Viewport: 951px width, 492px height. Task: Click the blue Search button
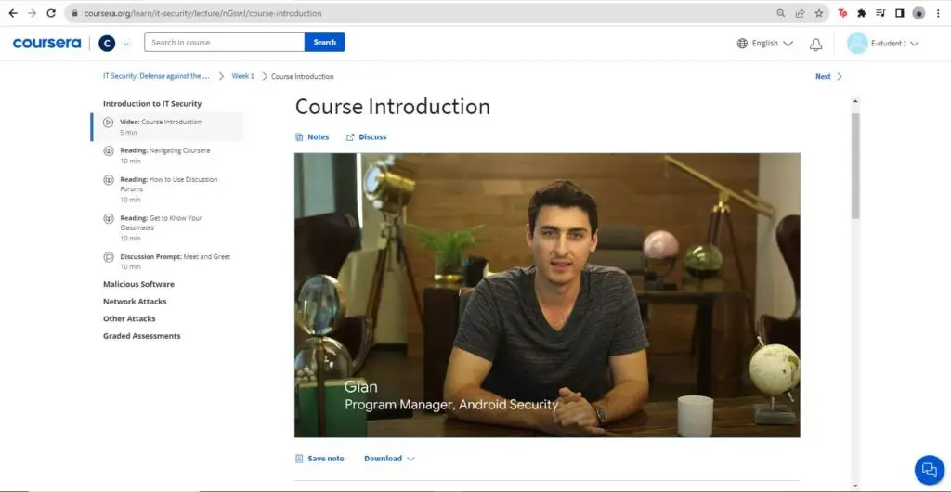(324, 43)
